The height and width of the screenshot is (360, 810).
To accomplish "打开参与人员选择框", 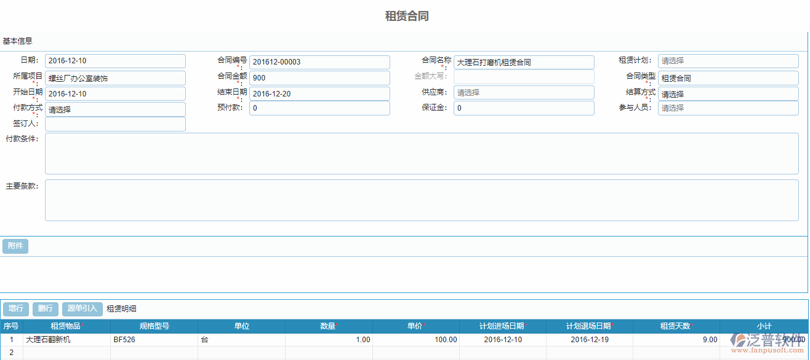I will [728, 108].
